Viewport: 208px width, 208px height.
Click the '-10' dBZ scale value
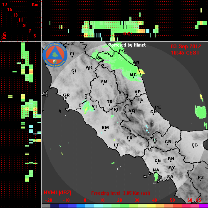(x=66, y=200)
